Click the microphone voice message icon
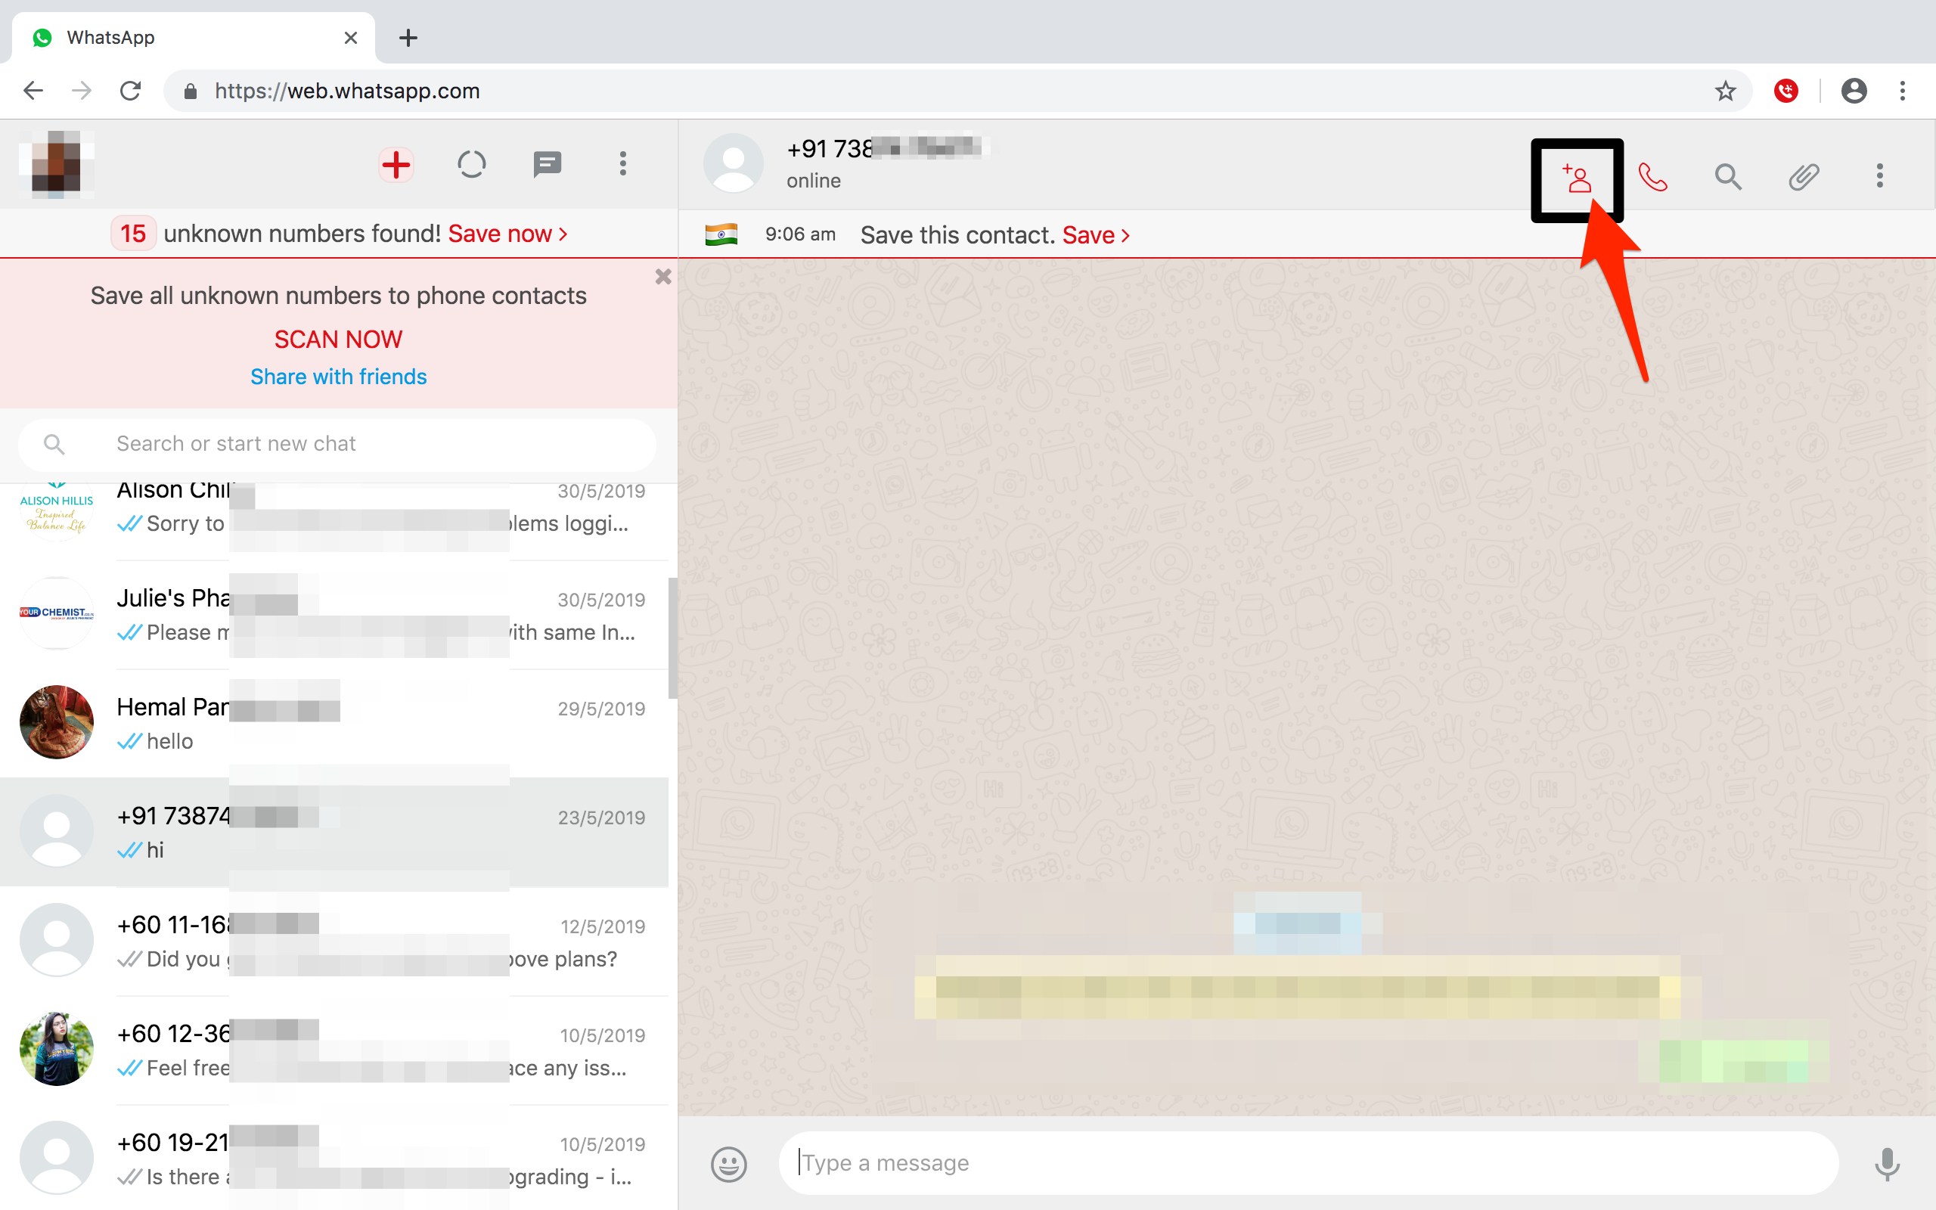The height and width of the screenshot is (1210, 1936). pos(1886,1164)
